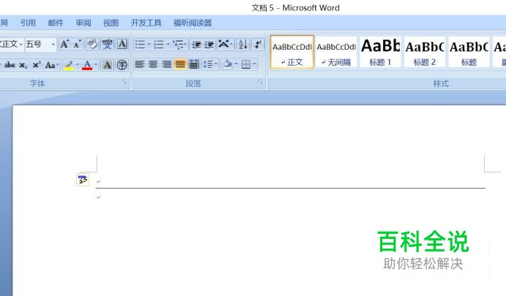506x296 pixels.
Task: Apply a character border with the boxed A
Action: coord(122,44)
